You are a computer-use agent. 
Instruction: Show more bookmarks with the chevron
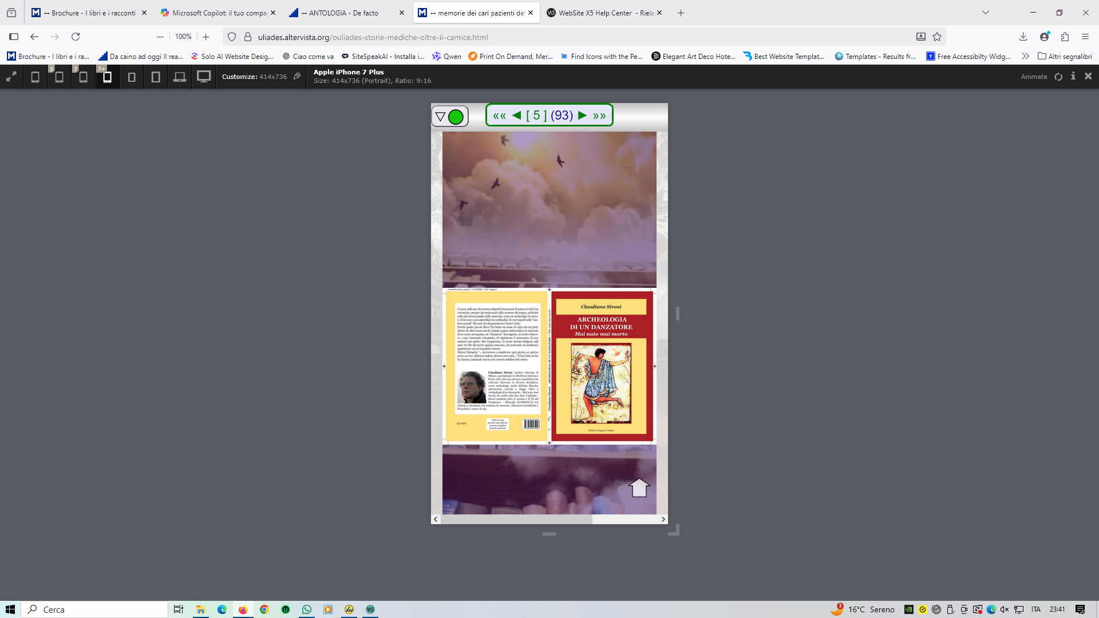(1025, 56)
